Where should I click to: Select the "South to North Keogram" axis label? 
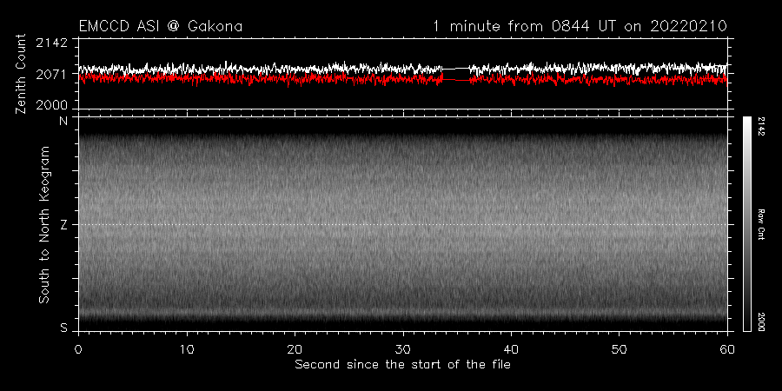tap(43, 224)
